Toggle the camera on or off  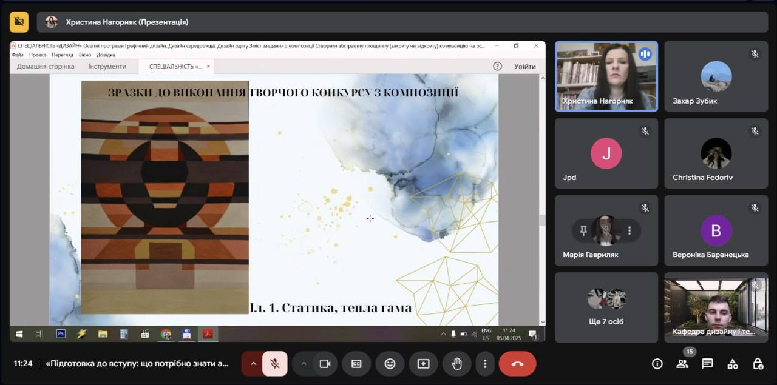[x=325, y=364]
